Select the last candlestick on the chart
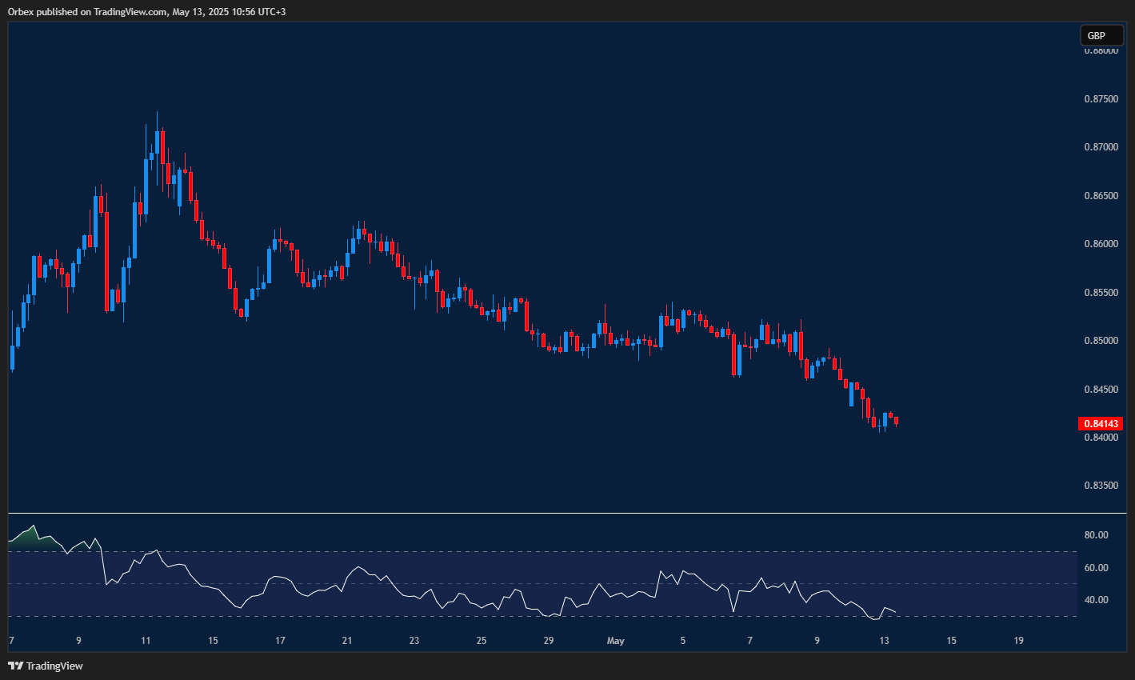This screenshot has height=680, width=1135. [897, 420]
